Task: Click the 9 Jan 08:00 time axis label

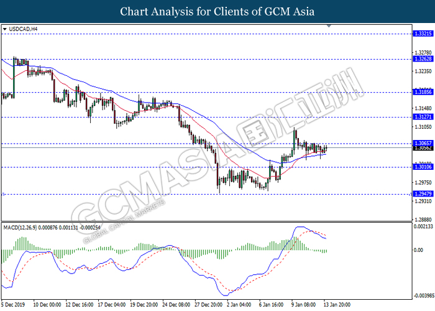Action: [303, 305]
